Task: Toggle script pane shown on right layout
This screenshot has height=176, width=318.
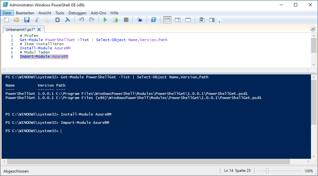Action: [x=178, y=20]
